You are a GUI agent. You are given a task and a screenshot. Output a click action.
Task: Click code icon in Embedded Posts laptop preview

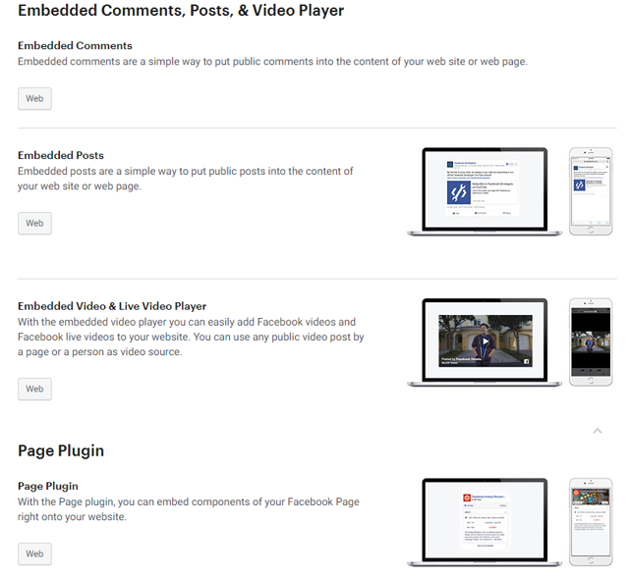click(459, 192)
